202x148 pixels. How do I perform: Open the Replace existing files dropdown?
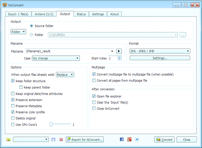(x=65, y=74)
